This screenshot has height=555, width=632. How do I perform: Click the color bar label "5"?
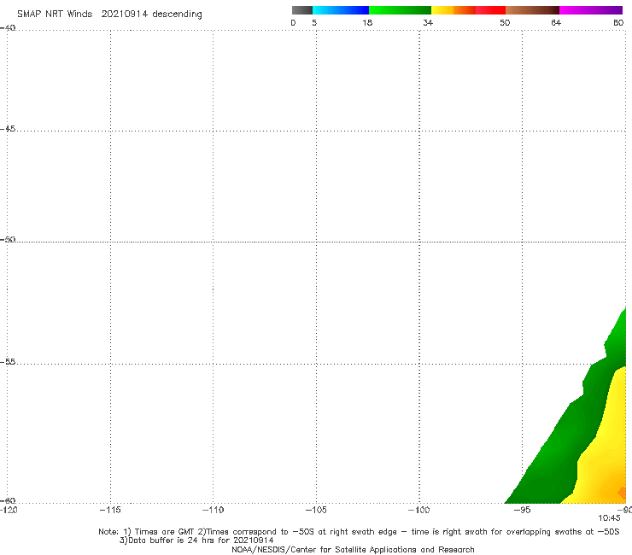click(x=314, y=22)
